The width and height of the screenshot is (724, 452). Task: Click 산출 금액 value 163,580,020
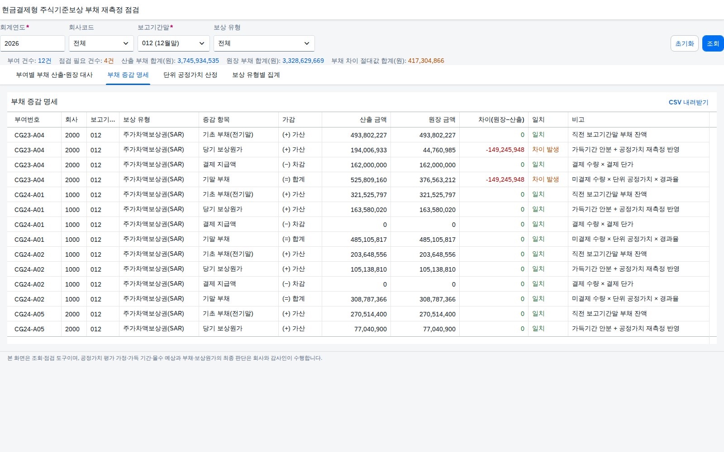coord(368,210)
